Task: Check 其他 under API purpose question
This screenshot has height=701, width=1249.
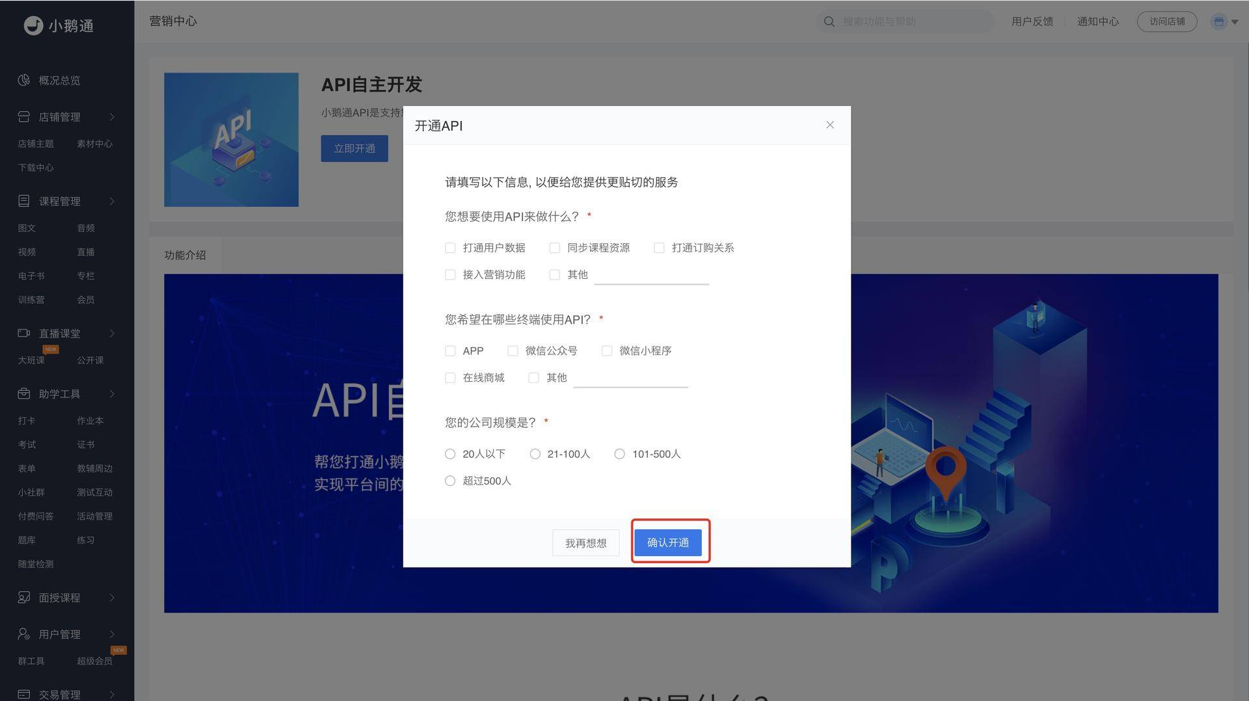Action: pos(555,274)
